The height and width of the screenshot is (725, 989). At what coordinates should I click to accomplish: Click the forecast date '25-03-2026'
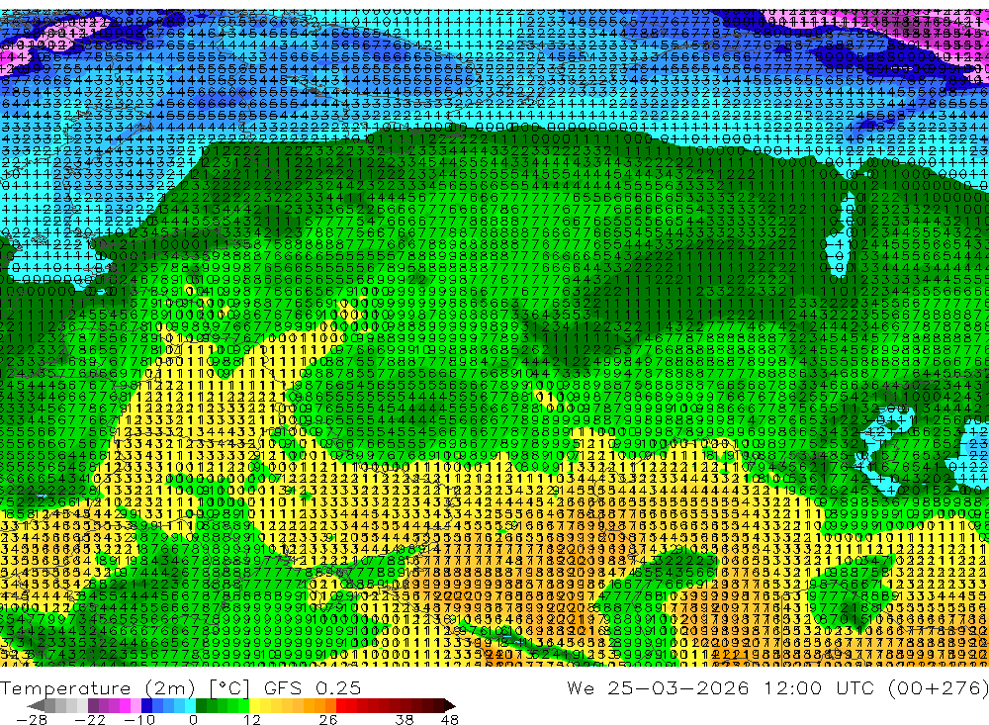pyautogui.click(x=678, y=687)
